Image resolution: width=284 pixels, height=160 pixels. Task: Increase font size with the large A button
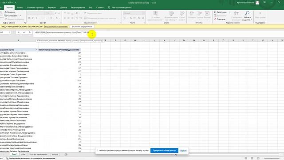click(55, 13)
